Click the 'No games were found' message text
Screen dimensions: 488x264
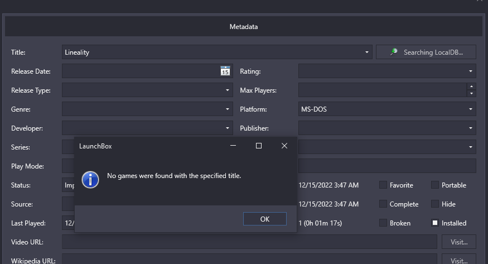point(174,176)
